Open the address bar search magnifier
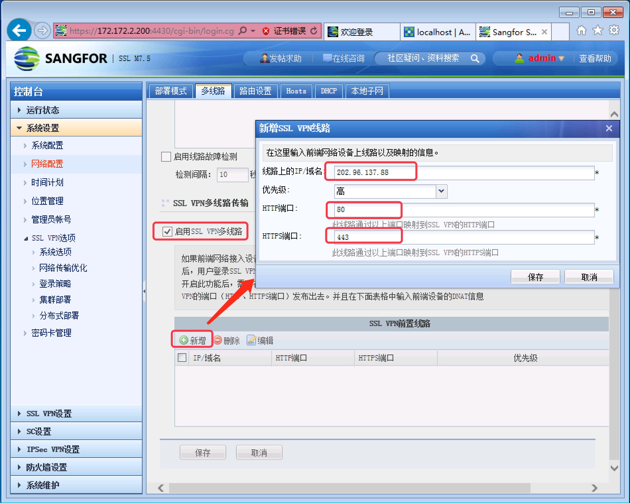 pyautogui.click(x=243, y=31)
